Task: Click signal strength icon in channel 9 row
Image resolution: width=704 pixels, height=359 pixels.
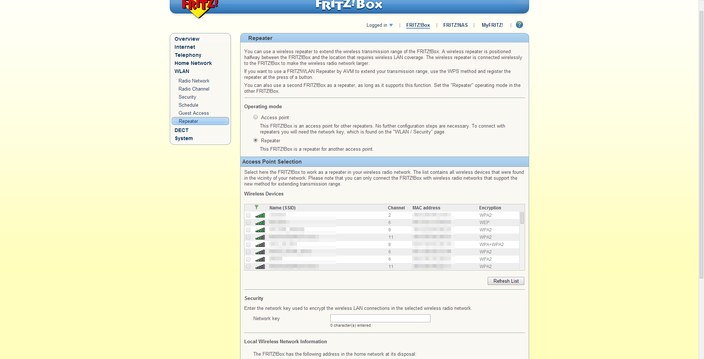Action: coord(260,230)
